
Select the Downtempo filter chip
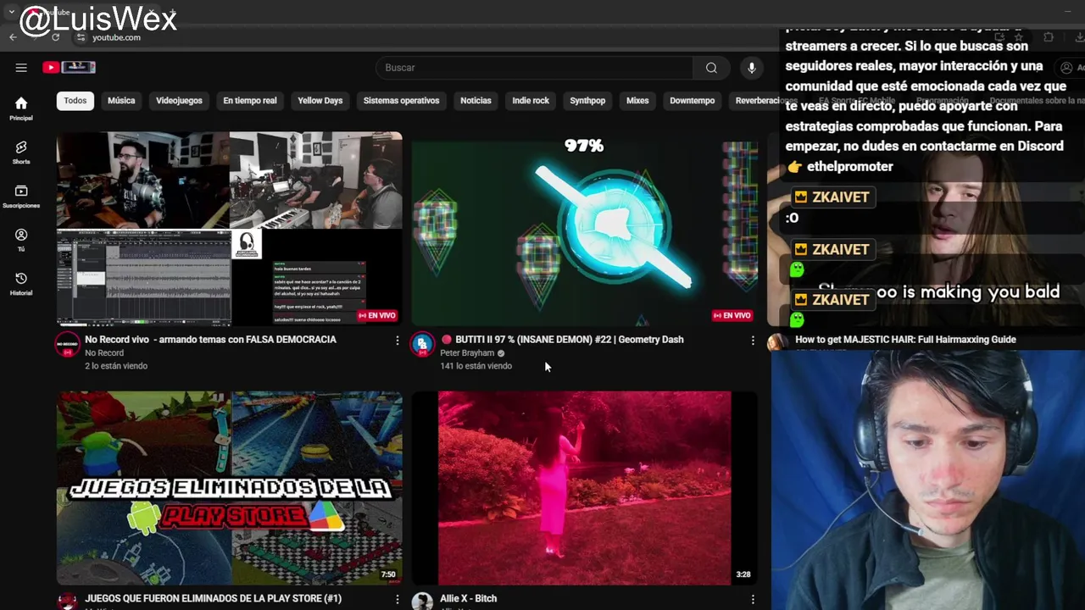coord(692,101)
